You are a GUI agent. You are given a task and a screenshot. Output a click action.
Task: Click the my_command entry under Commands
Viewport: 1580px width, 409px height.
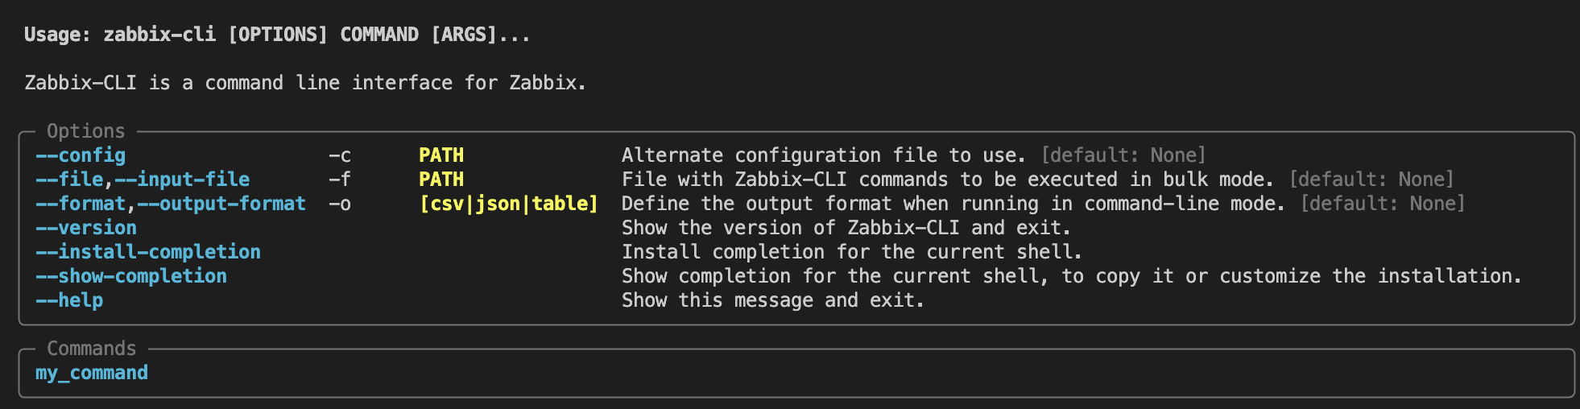[x=92, y=373]
